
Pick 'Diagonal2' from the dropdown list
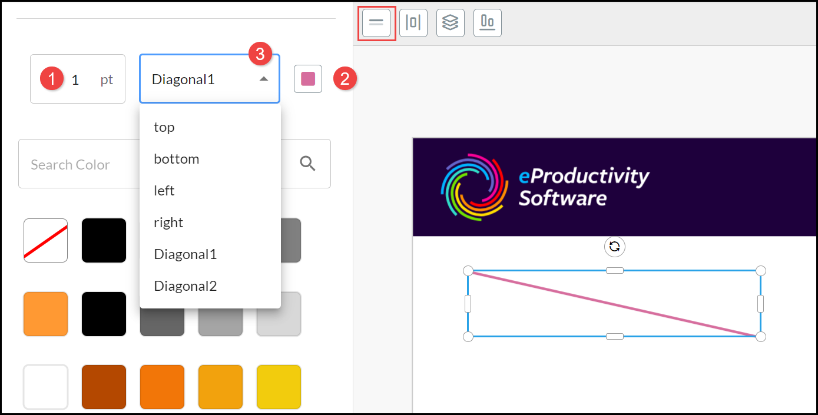click(x=186, y=286)
